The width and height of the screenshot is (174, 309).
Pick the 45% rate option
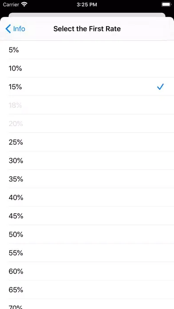coord(87,216)
